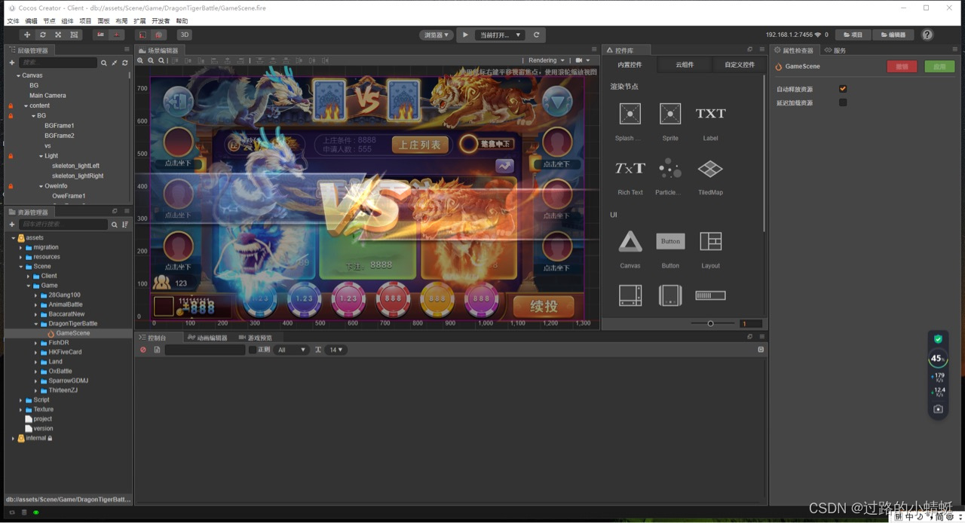This screenshot has height=523, width=965.
Task: Click the Play preview button
Action: click(x=465, y=35)
